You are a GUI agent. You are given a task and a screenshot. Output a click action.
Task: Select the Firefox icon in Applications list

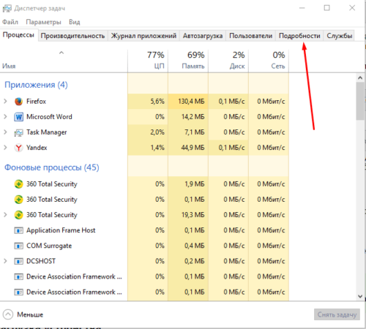tap(18, 102)
